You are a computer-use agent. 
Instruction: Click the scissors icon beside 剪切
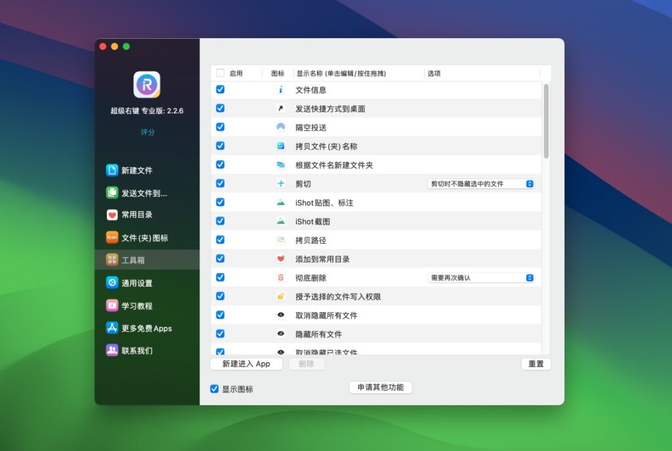tap(281, 183)
